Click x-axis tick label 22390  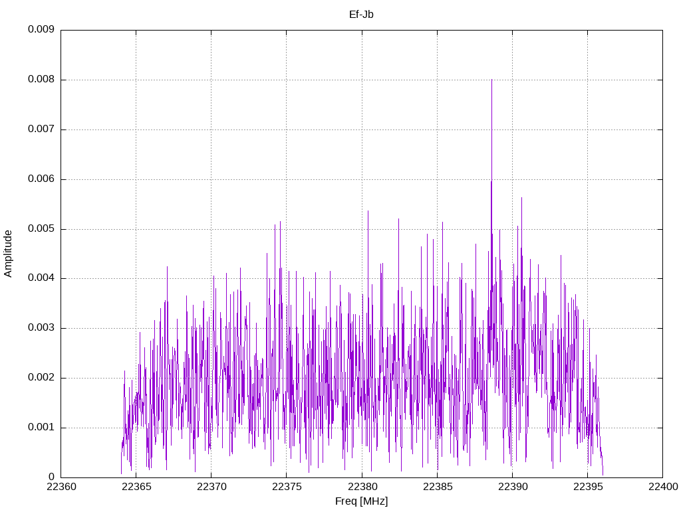513,487
